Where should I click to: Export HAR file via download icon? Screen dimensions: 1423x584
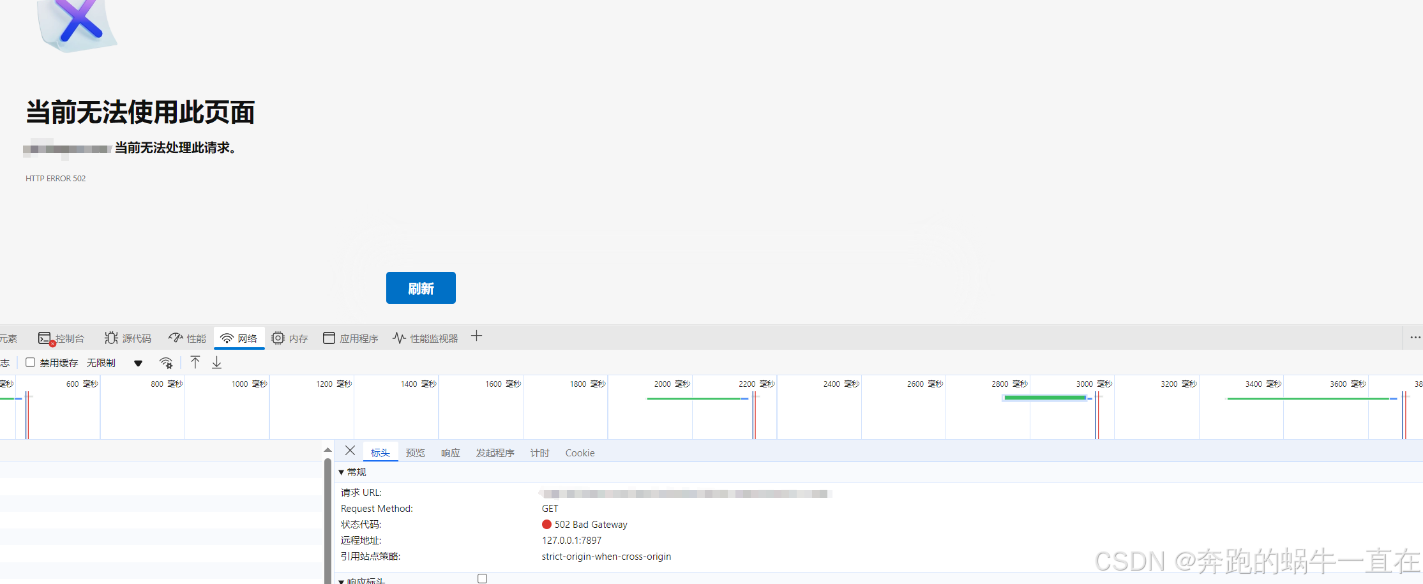click(x=216, y=363)
